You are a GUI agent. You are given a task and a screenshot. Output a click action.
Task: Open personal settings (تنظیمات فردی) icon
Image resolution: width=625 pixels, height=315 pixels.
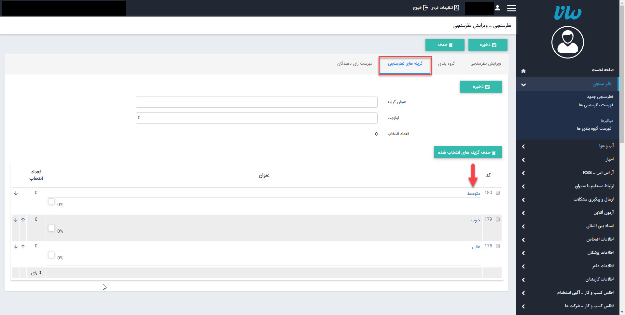457,8
